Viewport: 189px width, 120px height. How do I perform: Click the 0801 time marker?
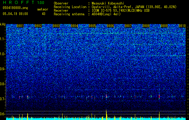pos(20,26)
